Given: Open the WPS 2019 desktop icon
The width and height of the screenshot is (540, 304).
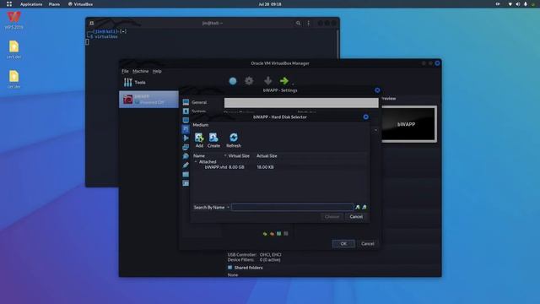Looking at the screenshot, I should pyautogui.click(x=14, y=20).
